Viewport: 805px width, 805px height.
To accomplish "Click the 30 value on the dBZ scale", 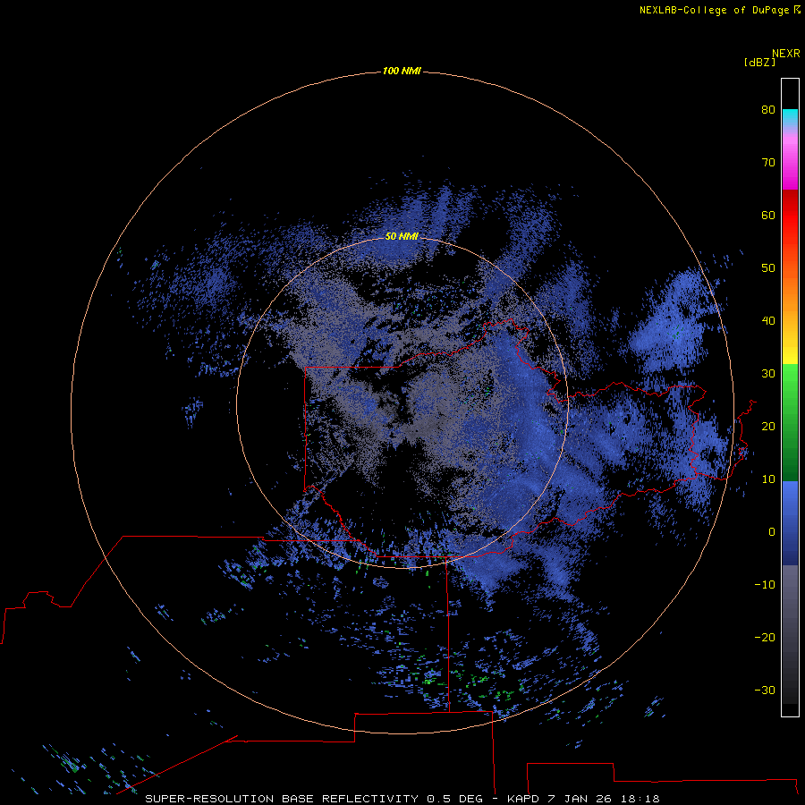I will 768,373.
